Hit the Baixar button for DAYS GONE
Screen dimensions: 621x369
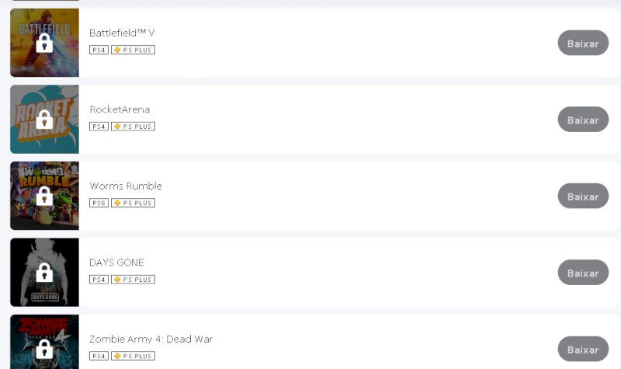point(583,273)
